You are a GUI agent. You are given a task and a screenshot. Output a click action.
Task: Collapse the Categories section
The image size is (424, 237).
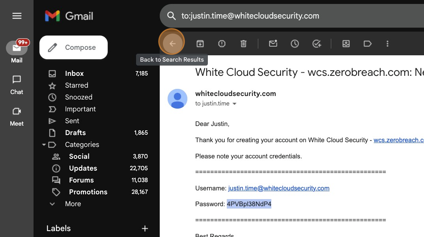coord(44,145)
